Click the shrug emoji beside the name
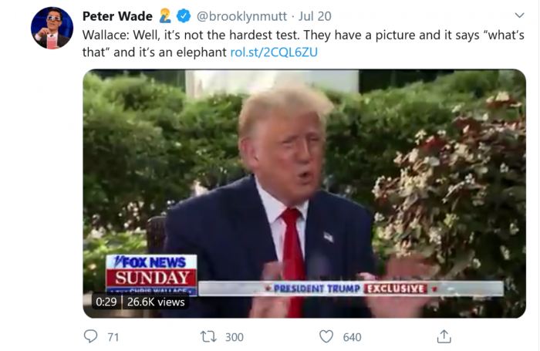The width and height of the screenshot is (540, 351). [167, 15]
